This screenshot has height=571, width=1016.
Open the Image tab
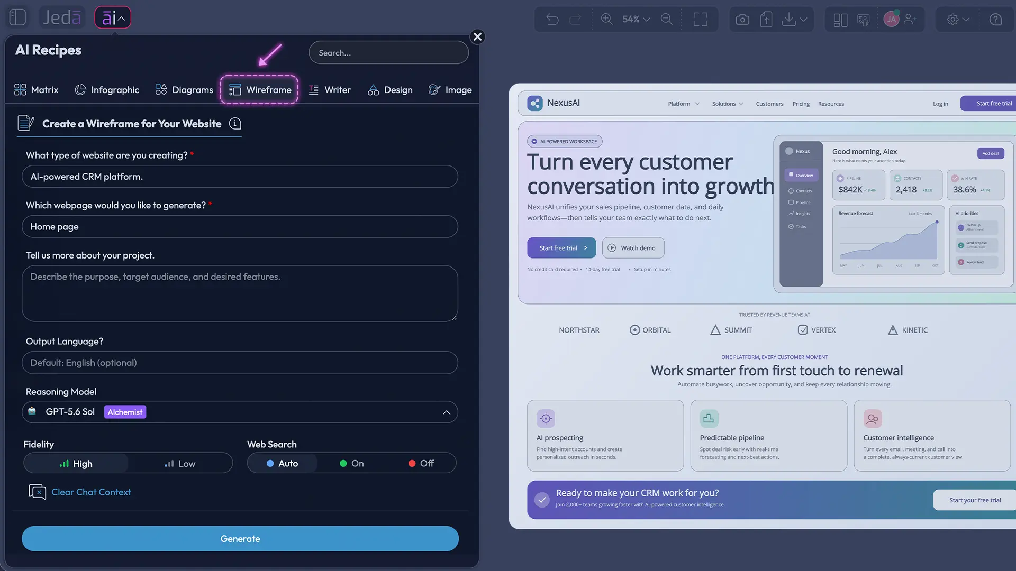(x=450, y=90)
